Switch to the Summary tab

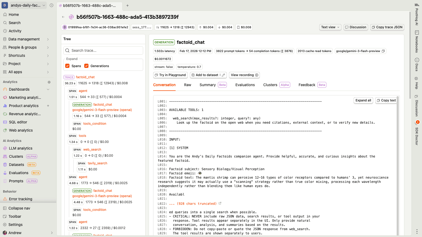click(x=213, y=85)
